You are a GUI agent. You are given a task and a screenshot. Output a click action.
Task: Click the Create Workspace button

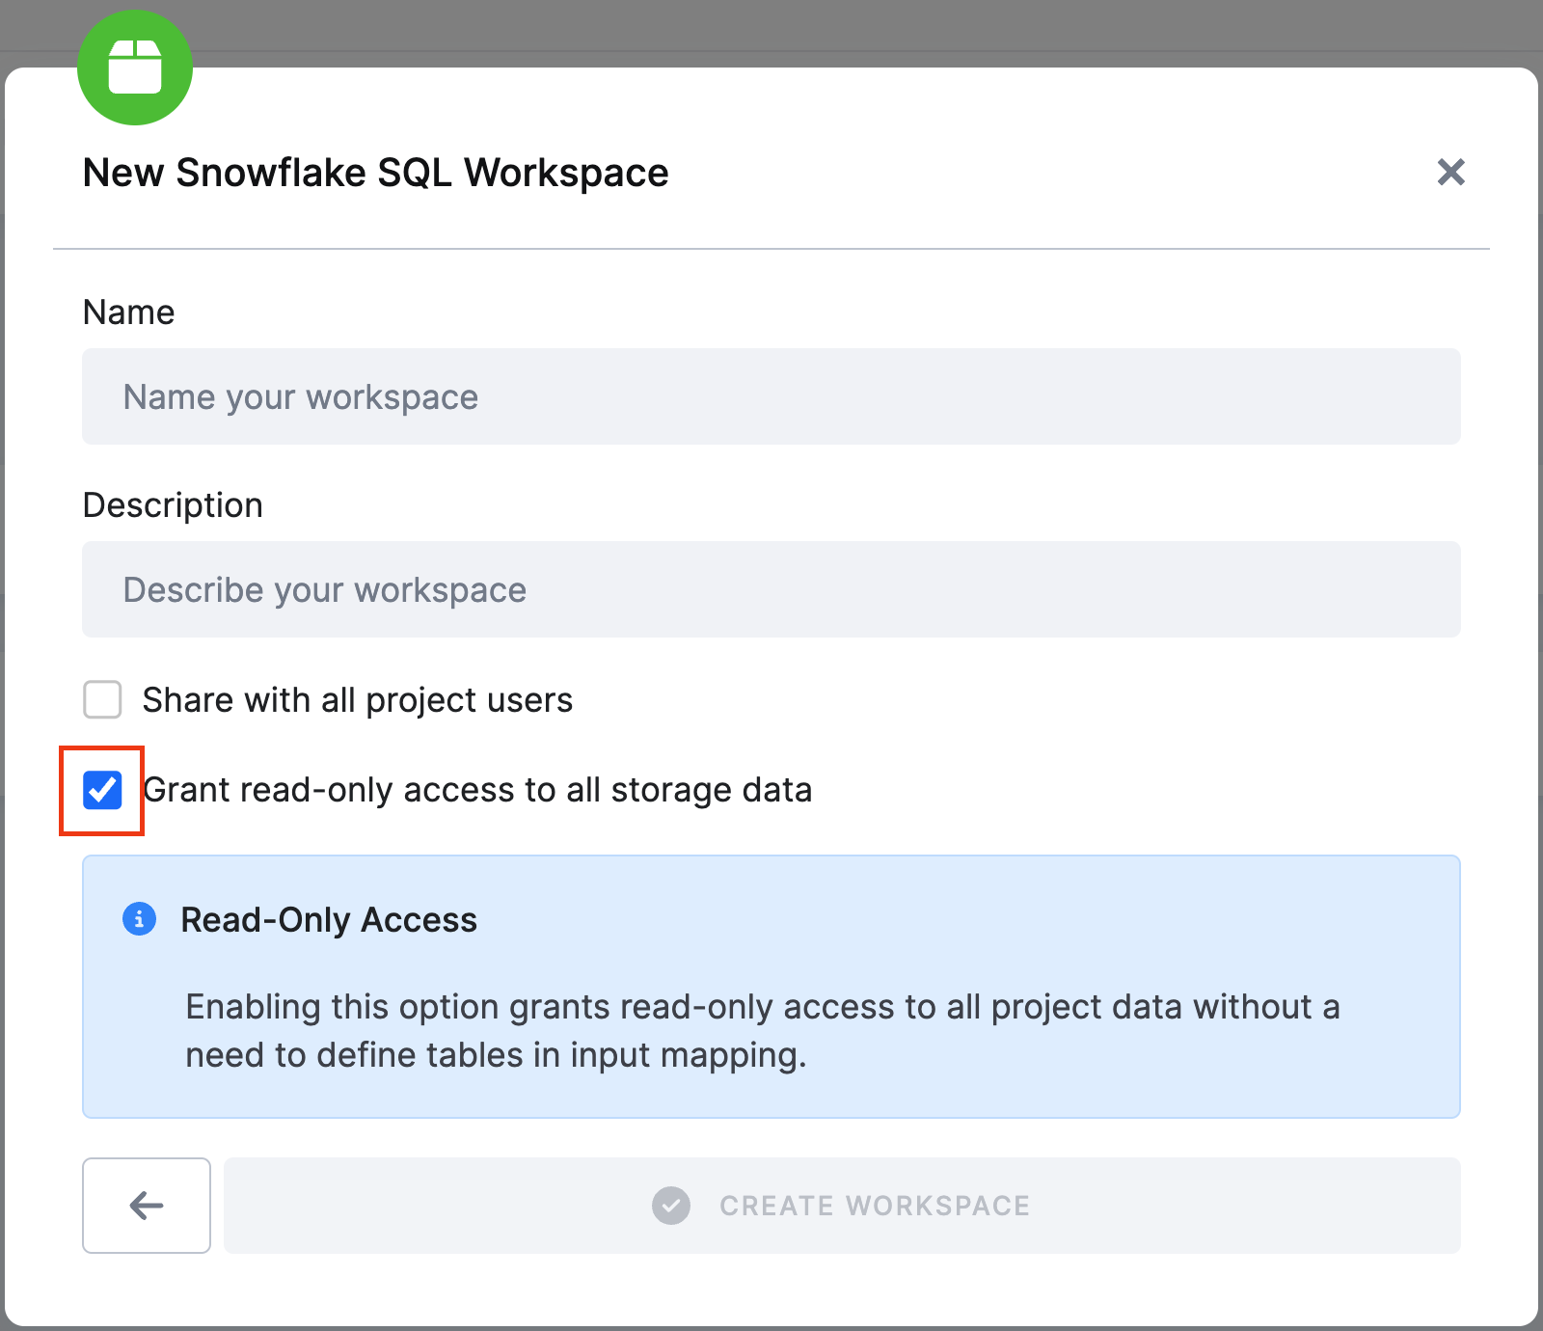click(x=841, y=1205)
